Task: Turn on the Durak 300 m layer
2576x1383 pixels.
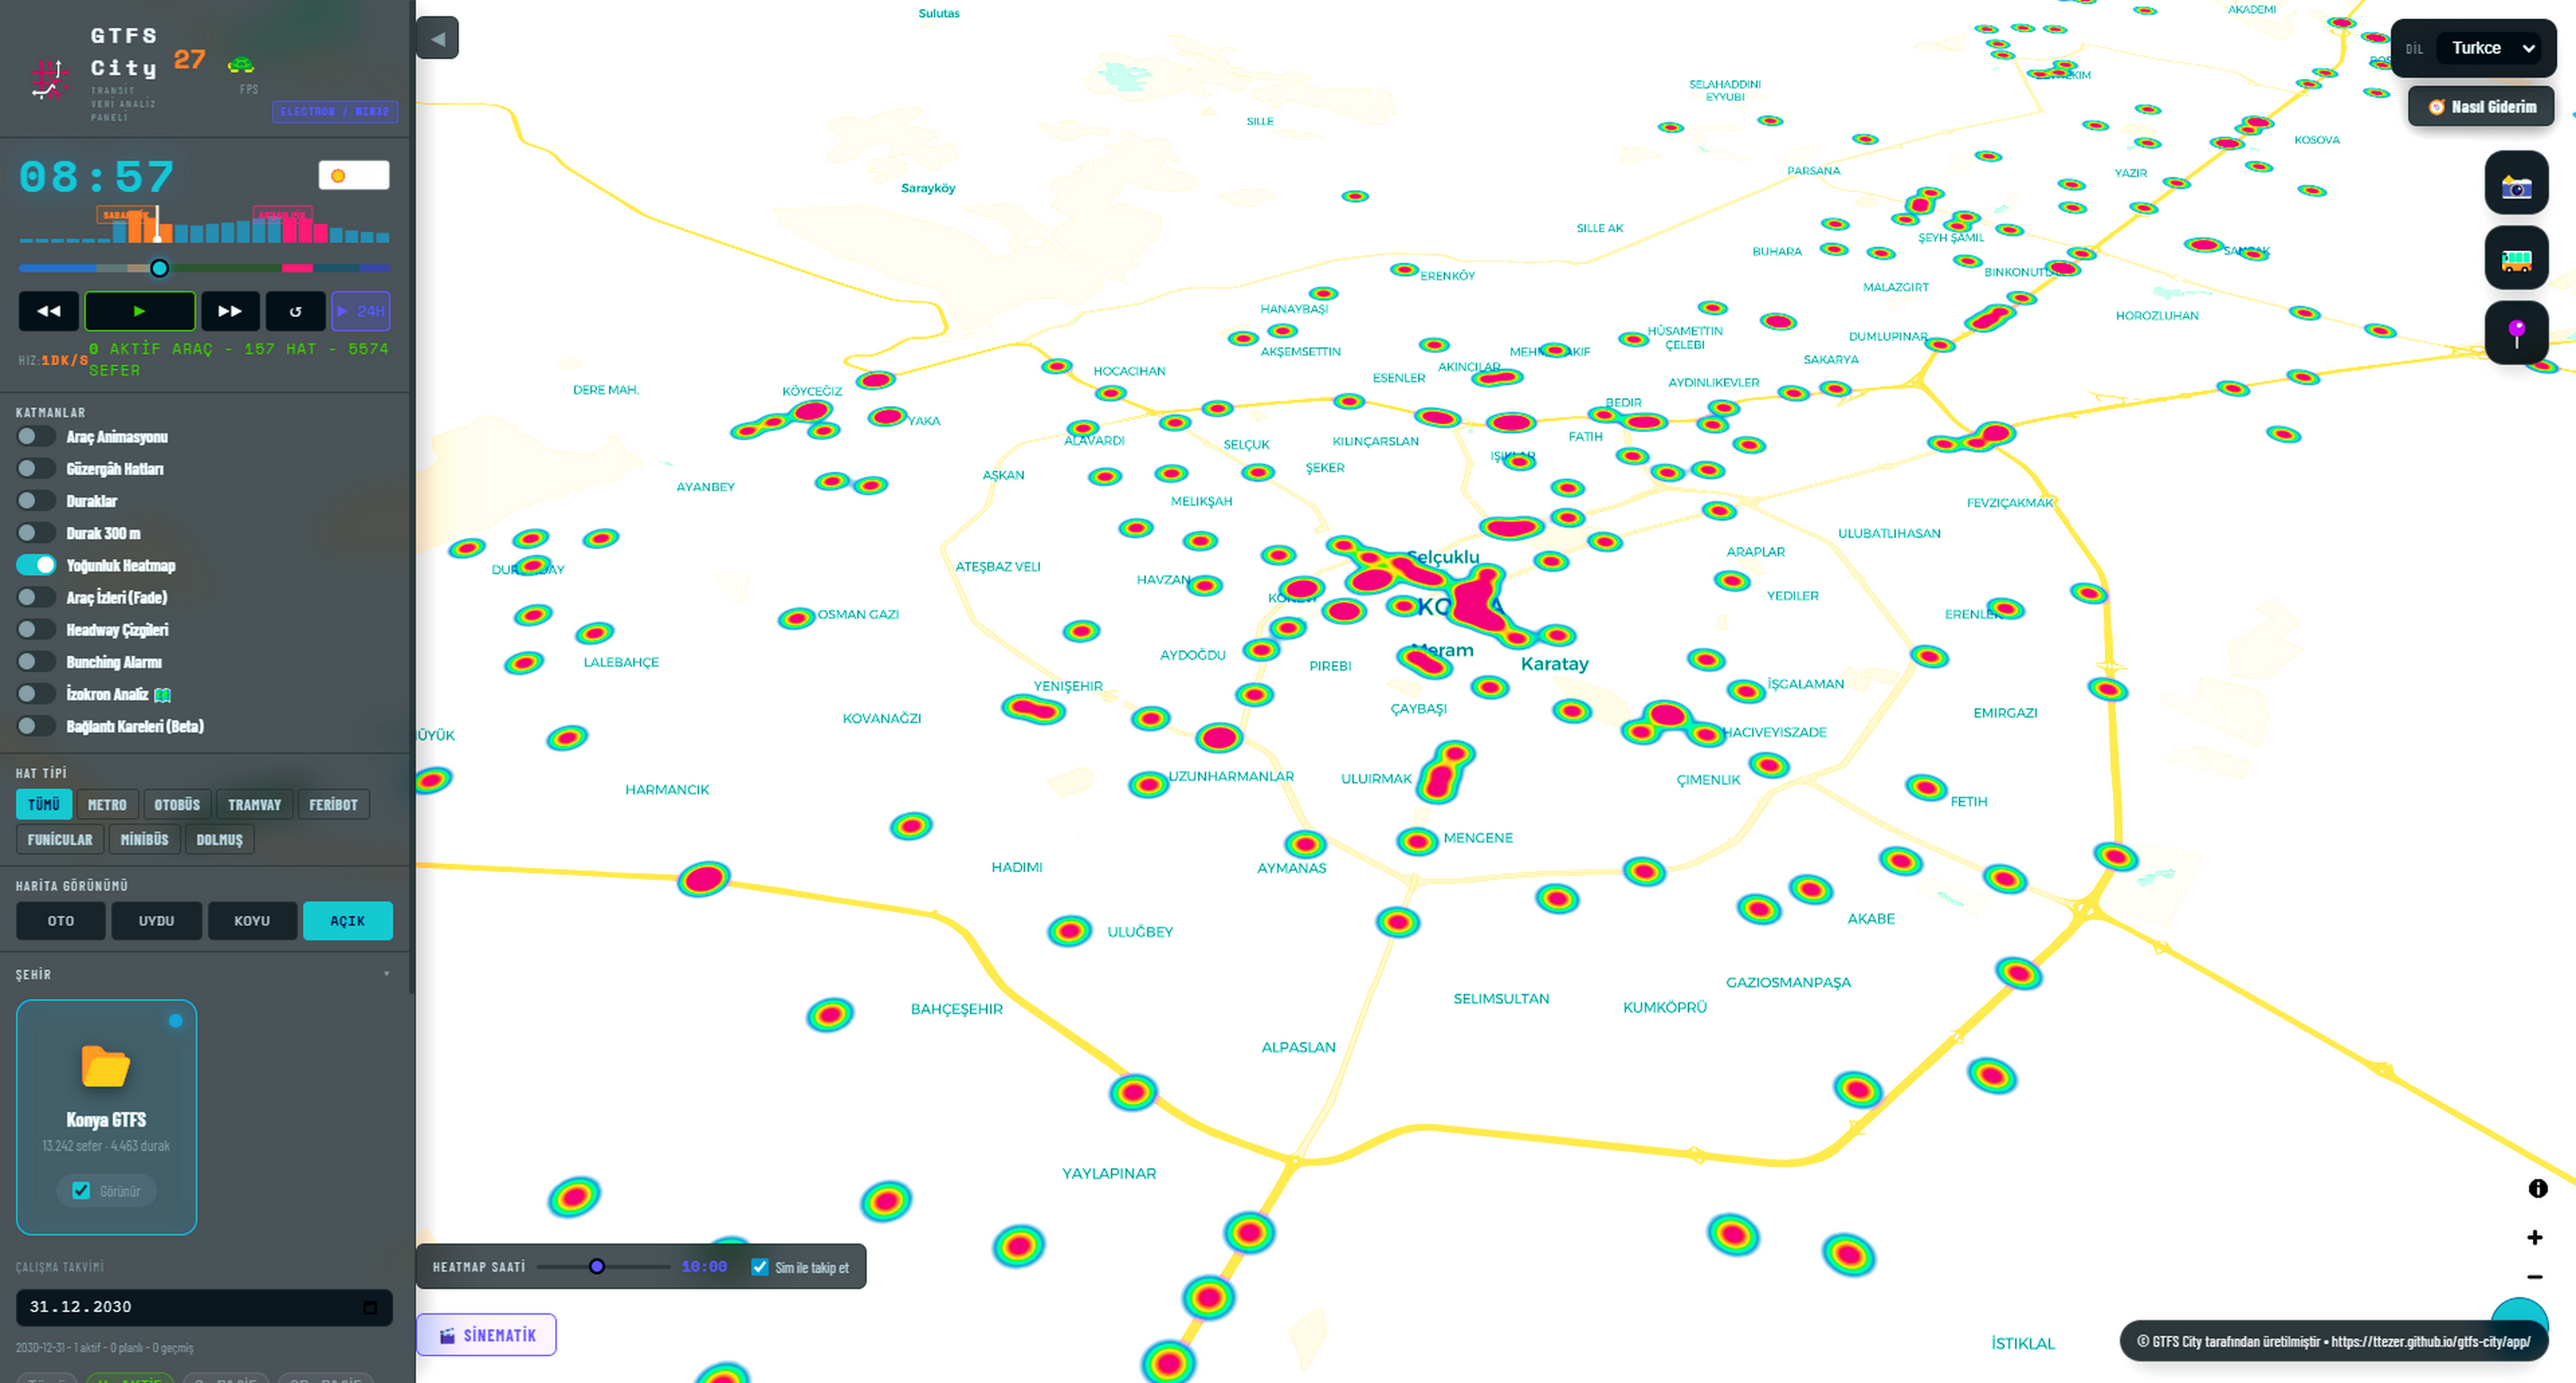Action: [36, 533]
